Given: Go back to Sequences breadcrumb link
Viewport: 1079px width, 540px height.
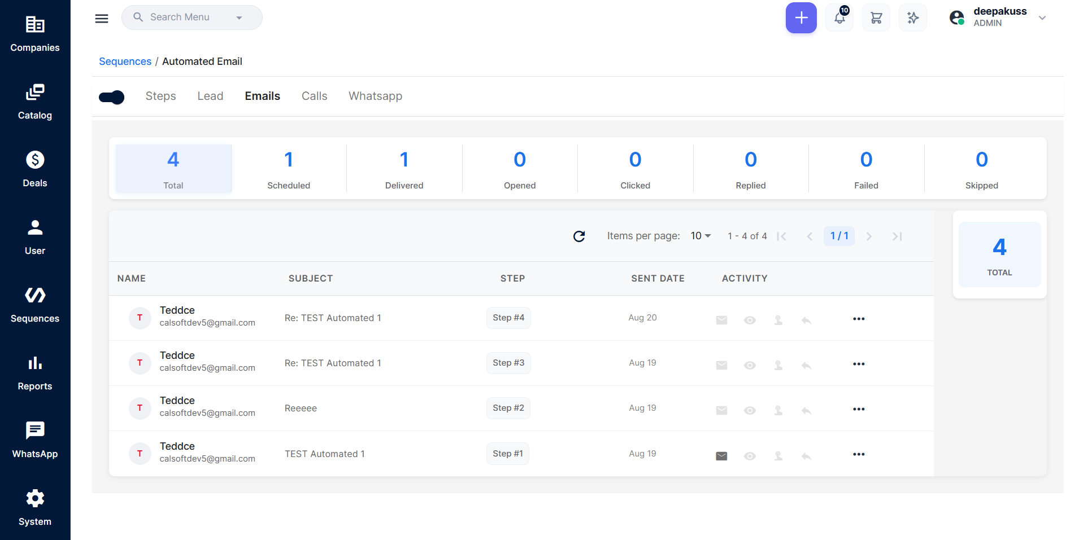Looking at the screenshot, I should 125,62.
